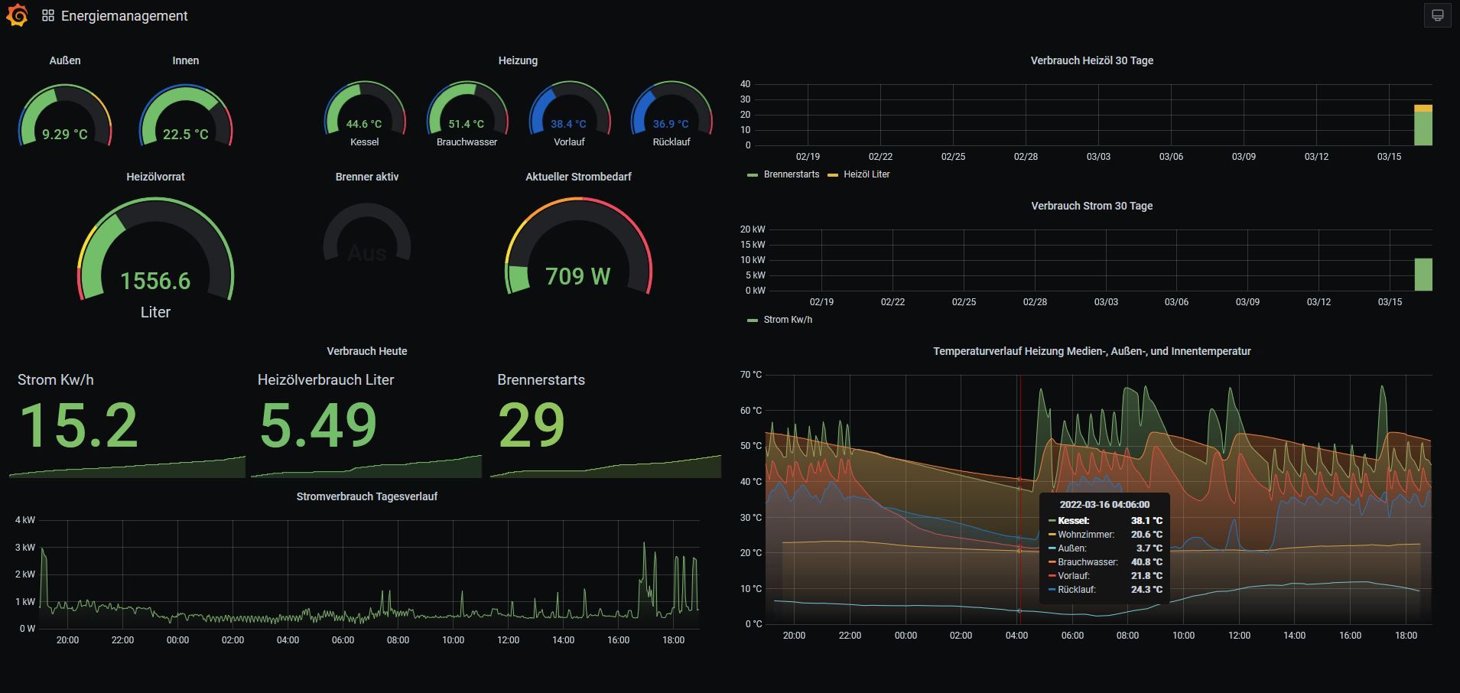Screen dimensions: 1460x693
Task: Click the Brauchwasser 40.8 °C tooltip row
Action: click(x=1106, y=562)
